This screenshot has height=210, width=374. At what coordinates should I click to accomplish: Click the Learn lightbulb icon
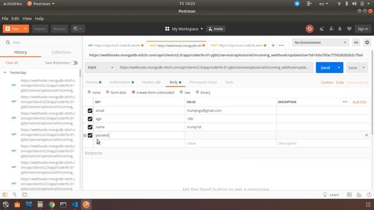(325, 195)
